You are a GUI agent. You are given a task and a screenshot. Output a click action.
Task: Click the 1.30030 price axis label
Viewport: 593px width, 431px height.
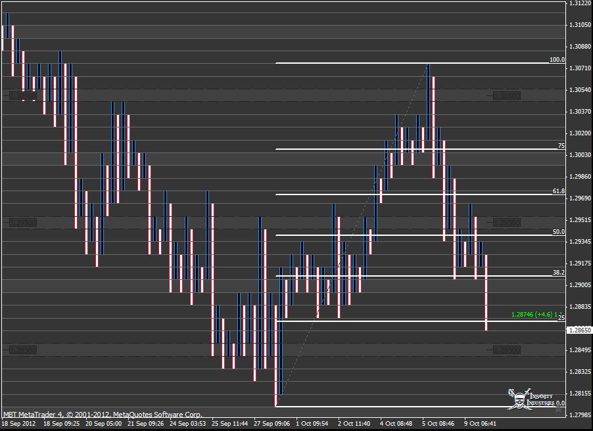point(580,154)
